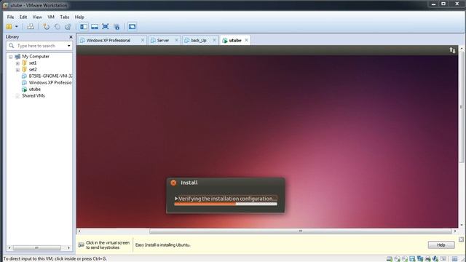466x262 pixels.
Task: Click the orange installation progress bar
Action: coord(226,204)
